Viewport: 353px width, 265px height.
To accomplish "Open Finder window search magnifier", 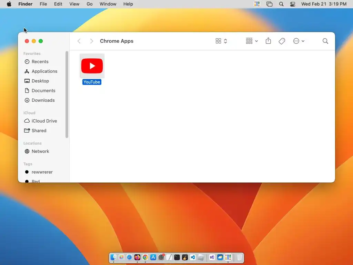I will tap(325, 41).
